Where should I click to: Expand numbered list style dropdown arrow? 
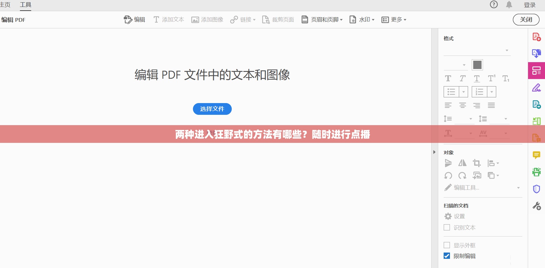492,92
